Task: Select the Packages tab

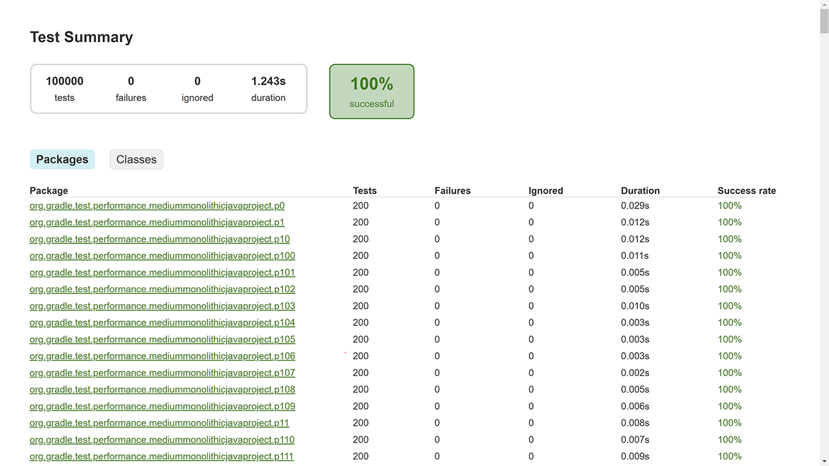Action: click(x=62, y=159)
